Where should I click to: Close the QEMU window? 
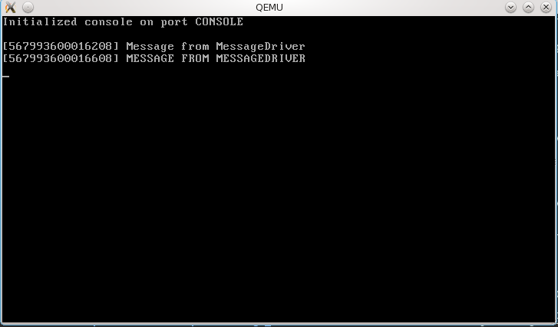(546, 7)
